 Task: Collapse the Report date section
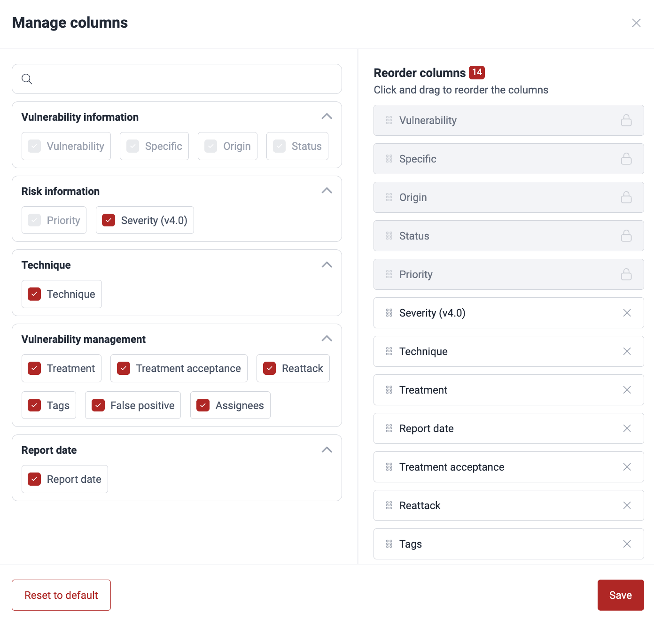pyautogui.click(x=327, y=449)
